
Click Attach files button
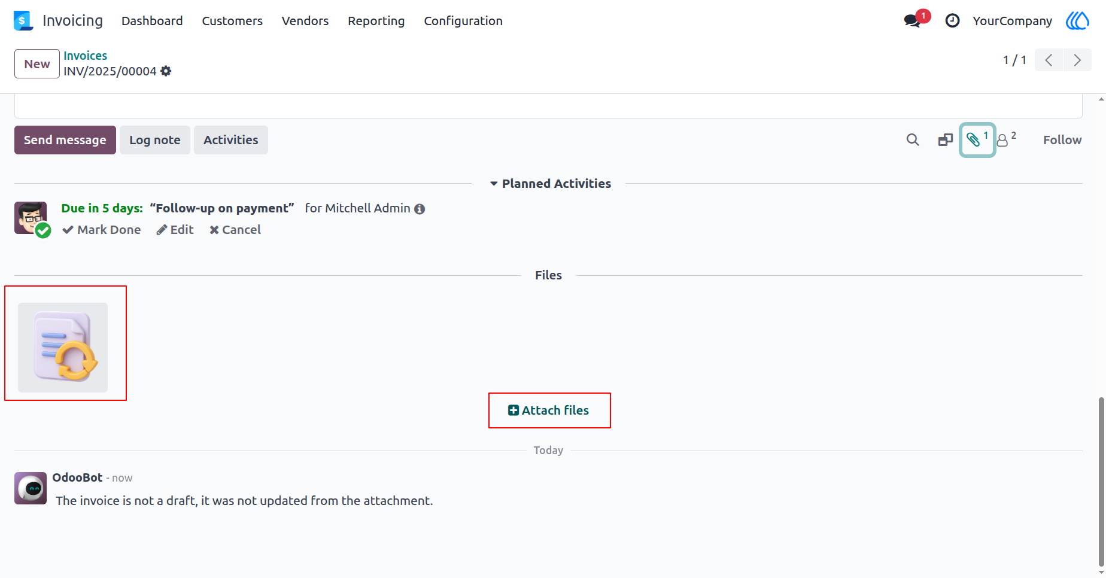tap(549, 410)
